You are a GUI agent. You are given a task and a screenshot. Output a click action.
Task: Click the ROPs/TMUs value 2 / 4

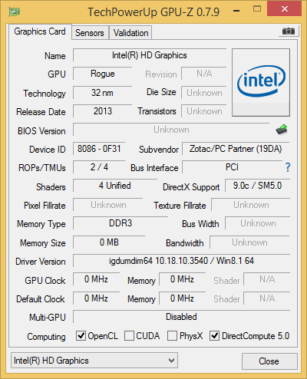click(99, 167)
